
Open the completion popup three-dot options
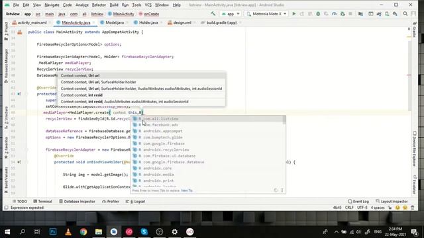[282, 190]
